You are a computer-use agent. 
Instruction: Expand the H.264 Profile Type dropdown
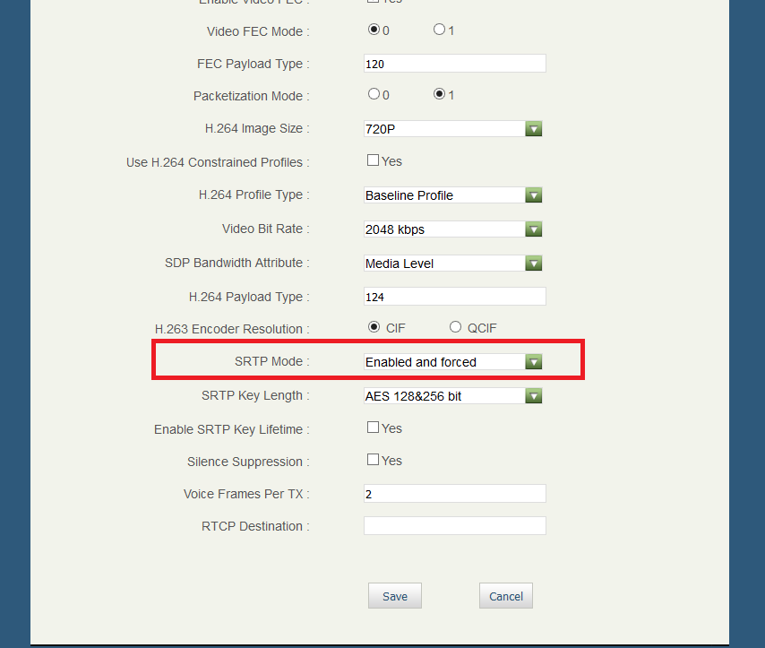(452, 195)
